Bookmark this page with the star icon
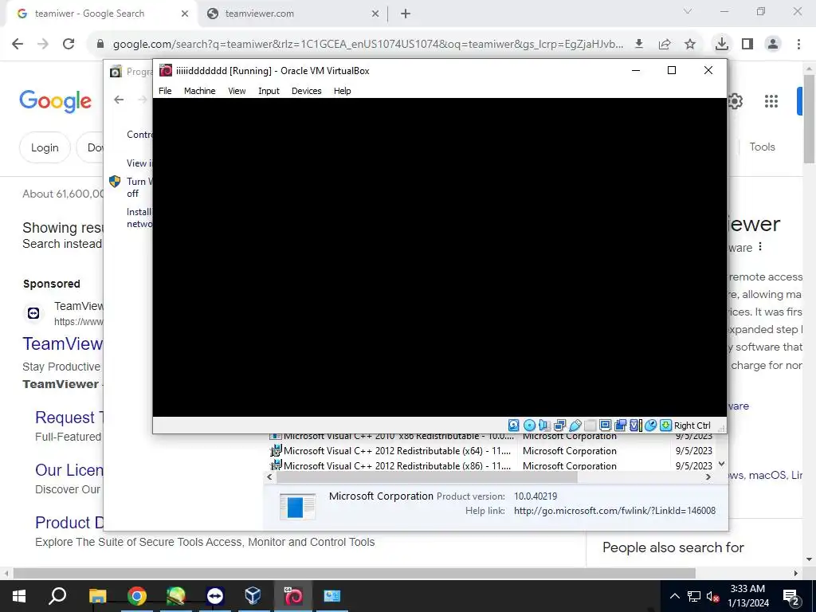The image size is (816, 612). coord(690,45)
